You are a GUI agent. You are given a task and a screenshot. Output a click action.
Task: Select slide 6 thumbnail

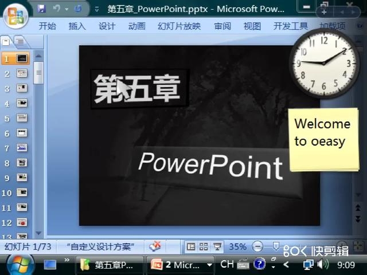(22, 133)
